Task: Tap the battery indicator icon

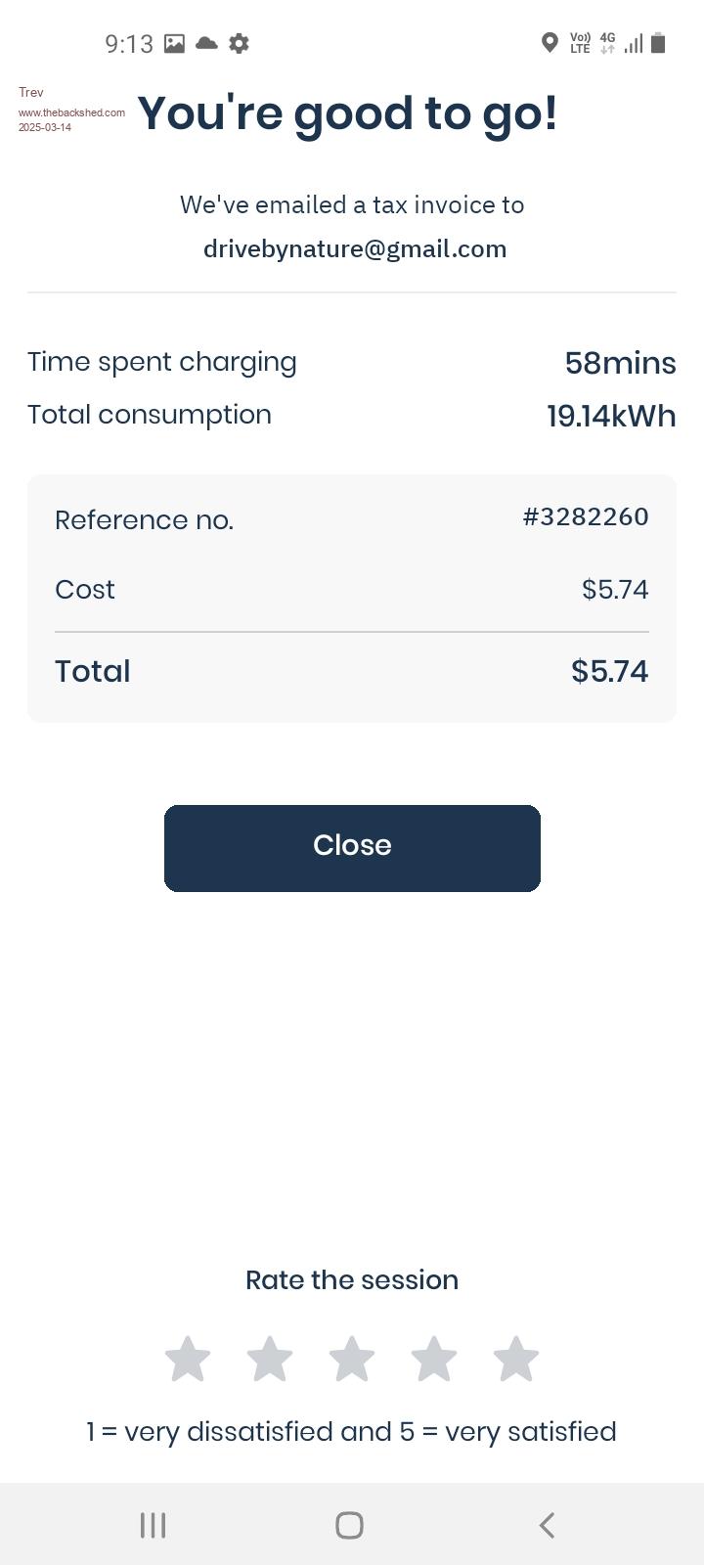Action: click(x=658, y=43)
